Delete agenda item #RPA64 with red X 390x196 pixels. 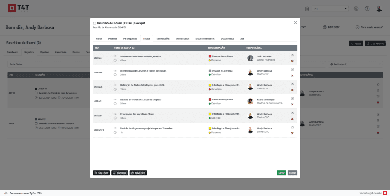tap(292, 75)
